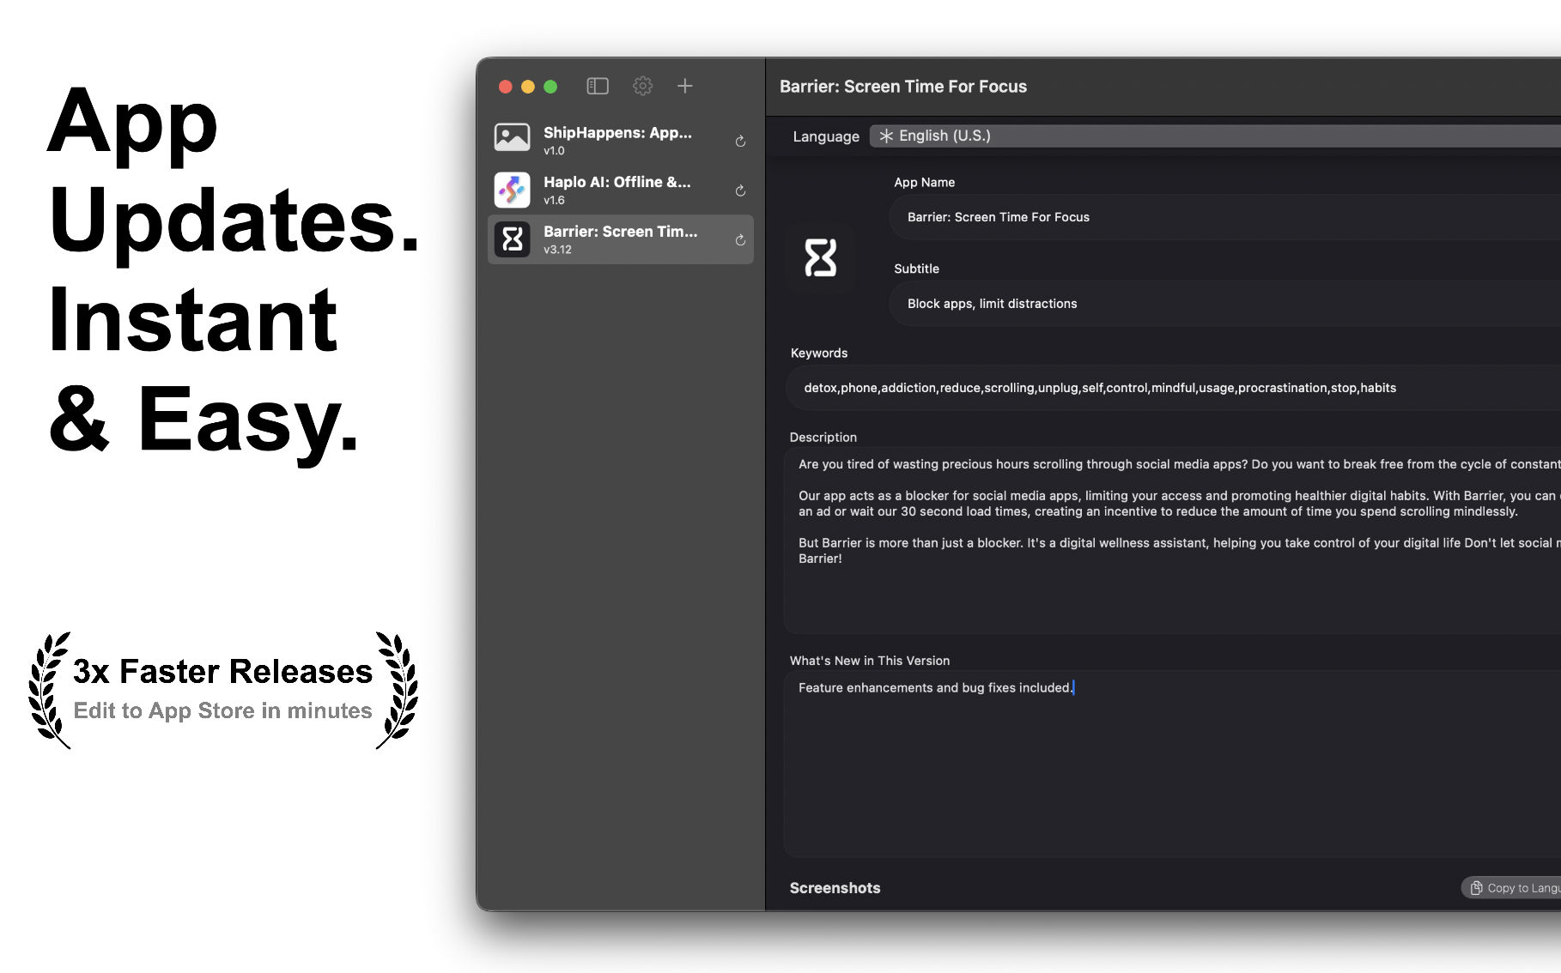The width and height of the screenshot is (1561, 973).
Task: Select Barrier: Screen Time v3.12 in sidebar
Action: click(x=620, y=240)
